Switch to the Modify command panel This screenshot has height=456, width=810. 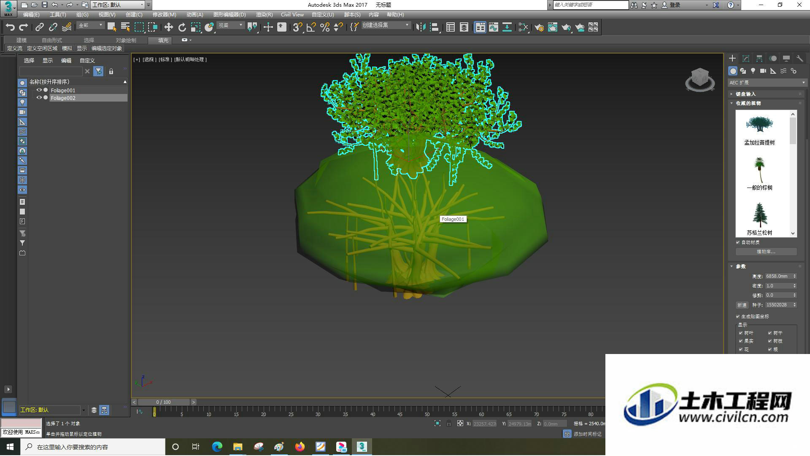click(x=746, y=59)
